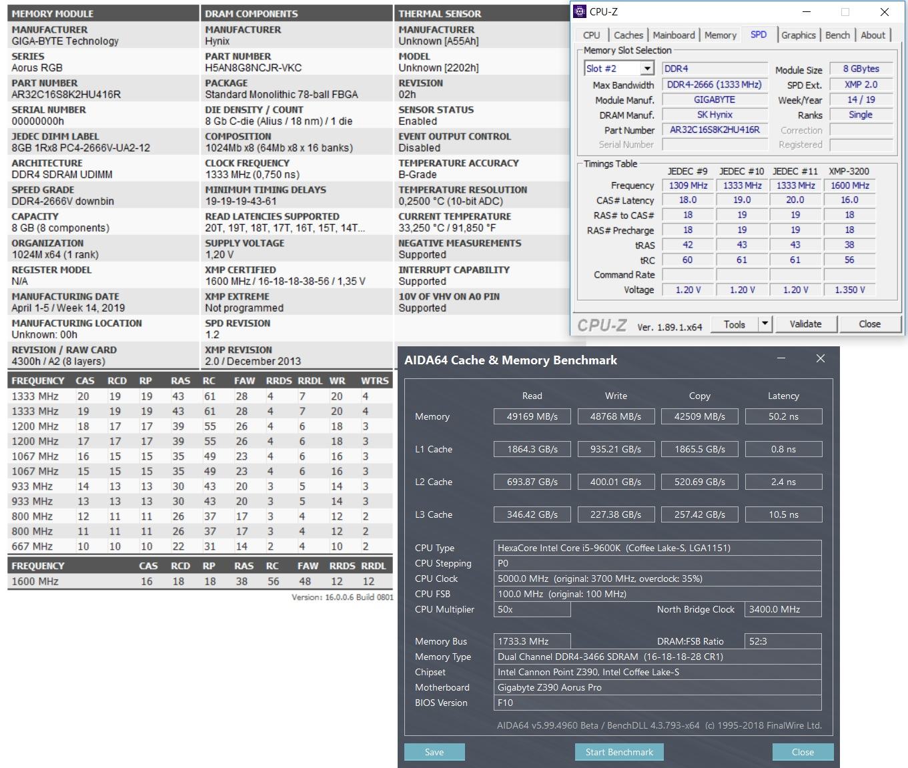Click the L3 Cache Latency value 10.5 ns
908x768 pixels.
click(x=783, y=514)
